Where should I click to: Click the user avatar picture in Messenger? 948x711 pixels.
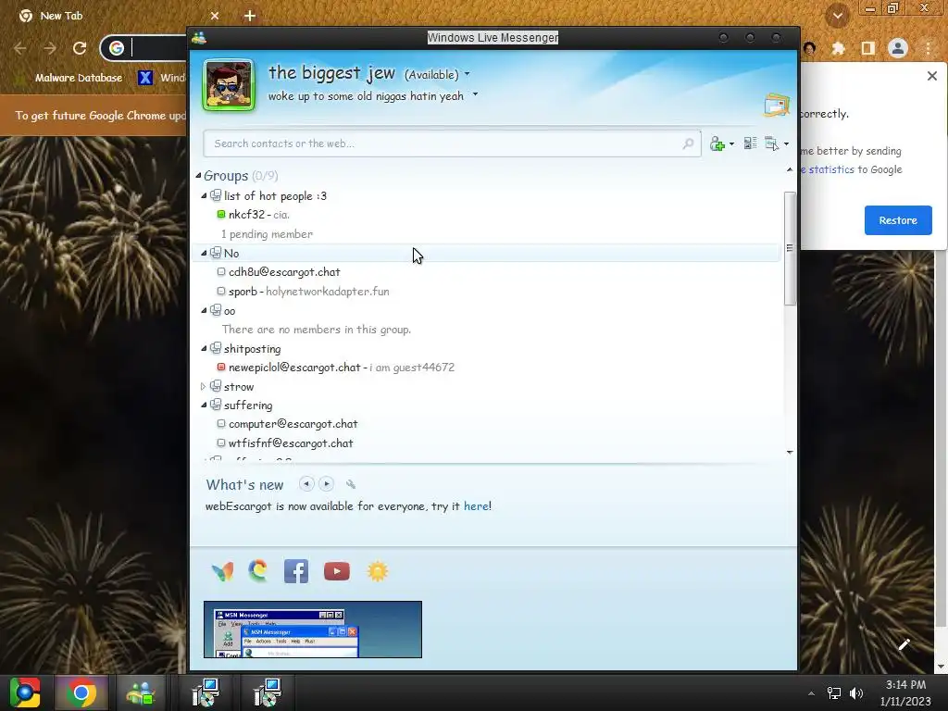point(229,84)
